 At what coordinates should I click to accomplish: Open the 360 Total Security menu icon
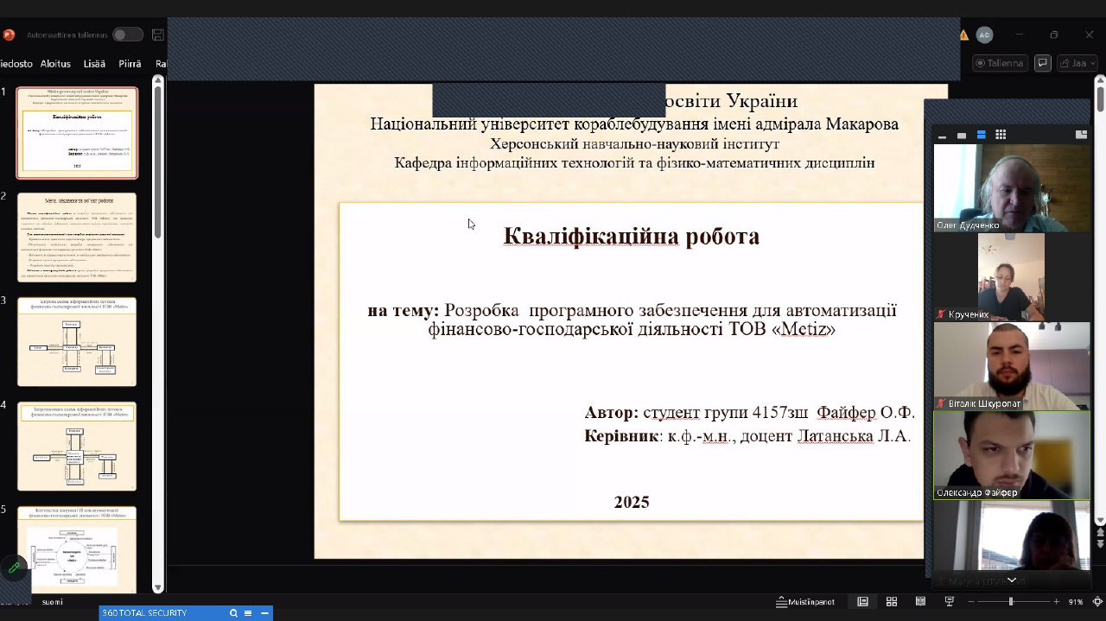click(x=248, y=613)
